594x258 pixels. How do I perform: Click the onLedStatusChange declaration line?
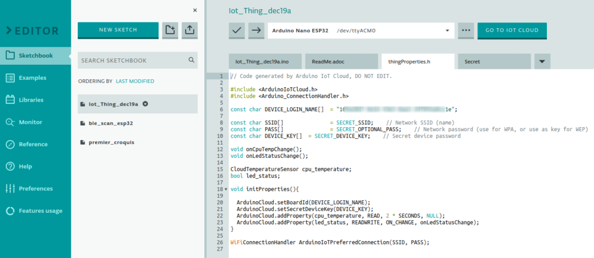(269, 156)
